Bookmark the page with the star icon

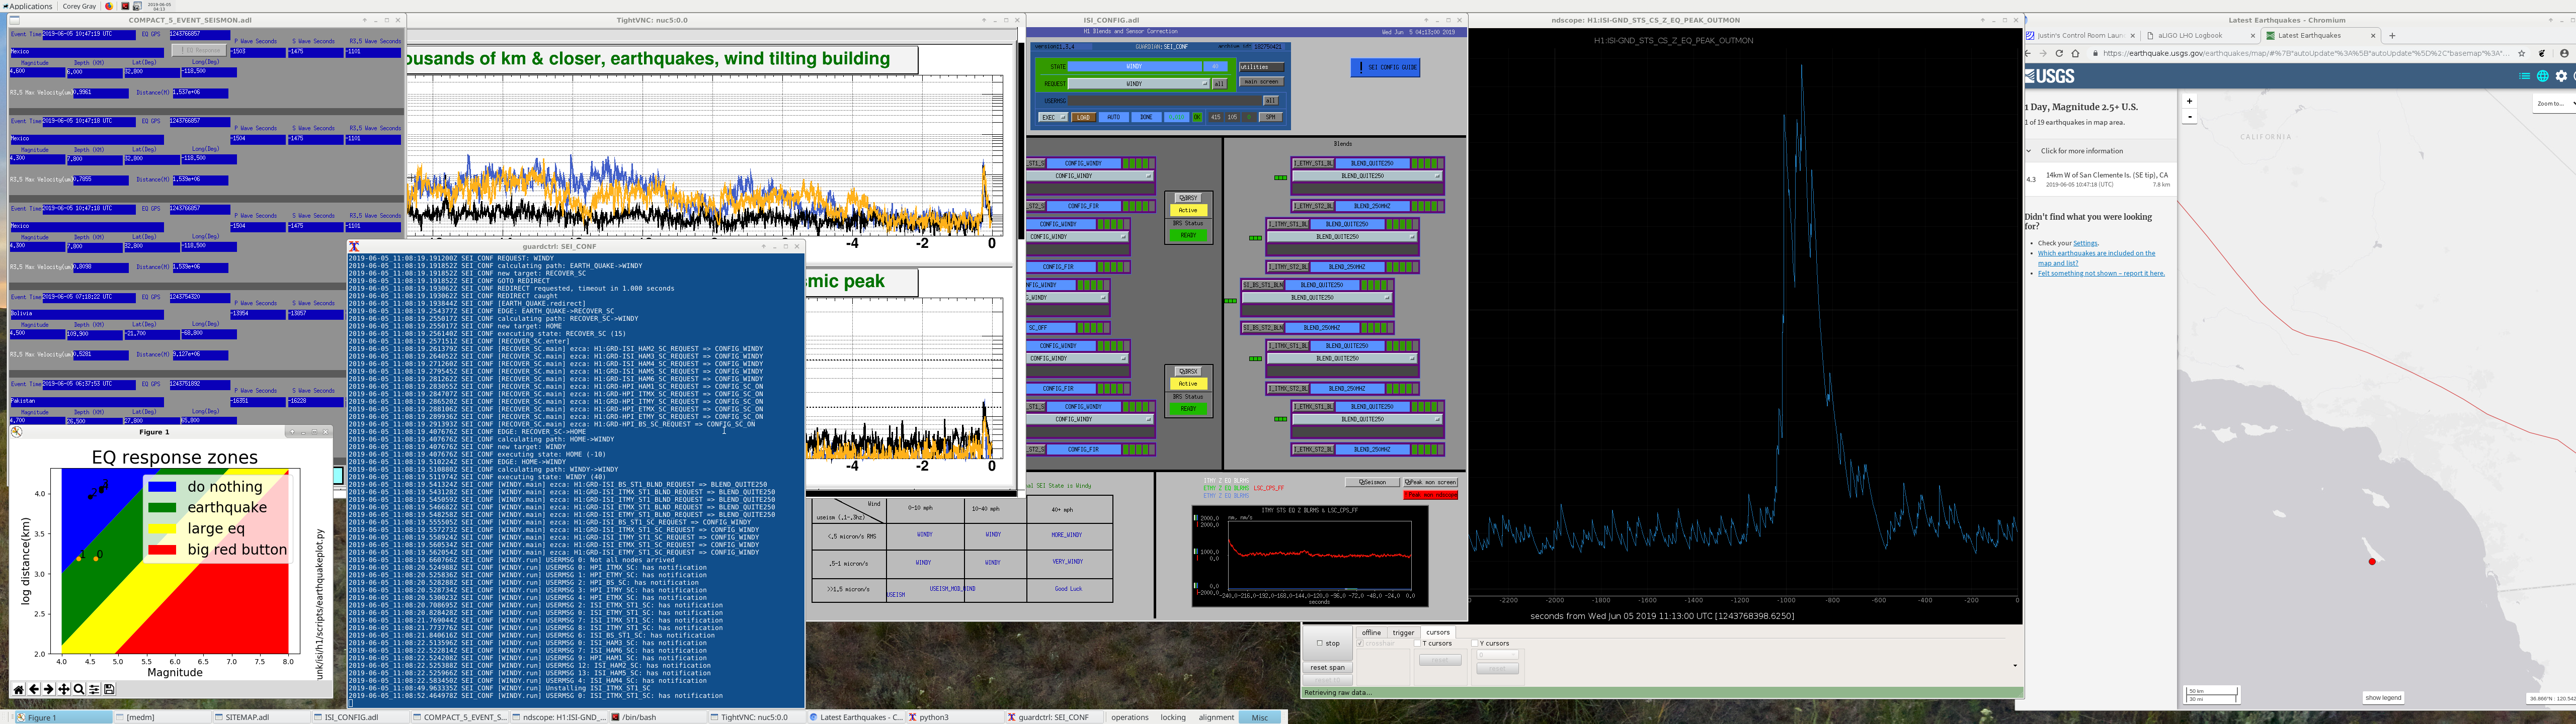[2522, 53]
